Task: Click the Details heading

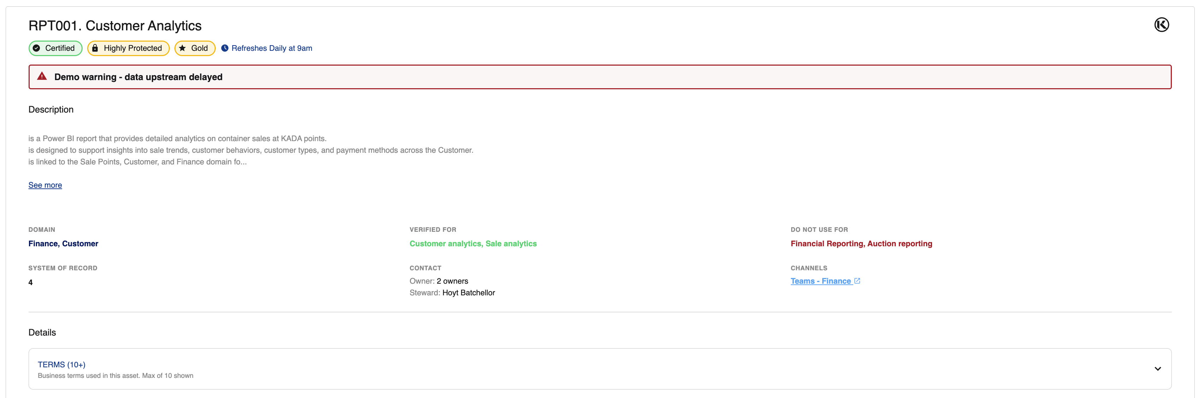Action: coord(42,332)
